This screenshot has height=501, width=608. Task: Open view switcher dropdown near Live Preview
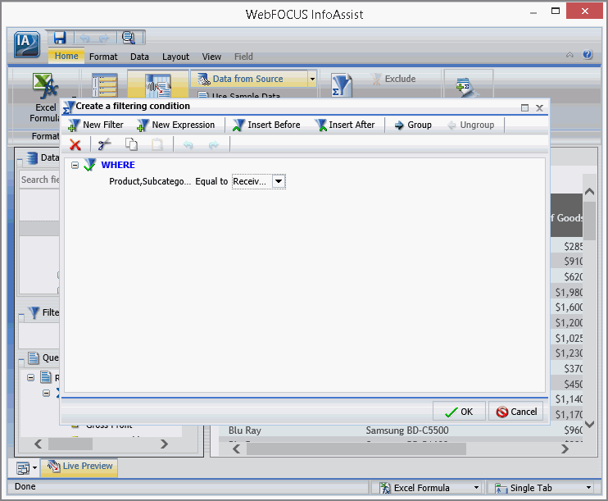point(34,468)
